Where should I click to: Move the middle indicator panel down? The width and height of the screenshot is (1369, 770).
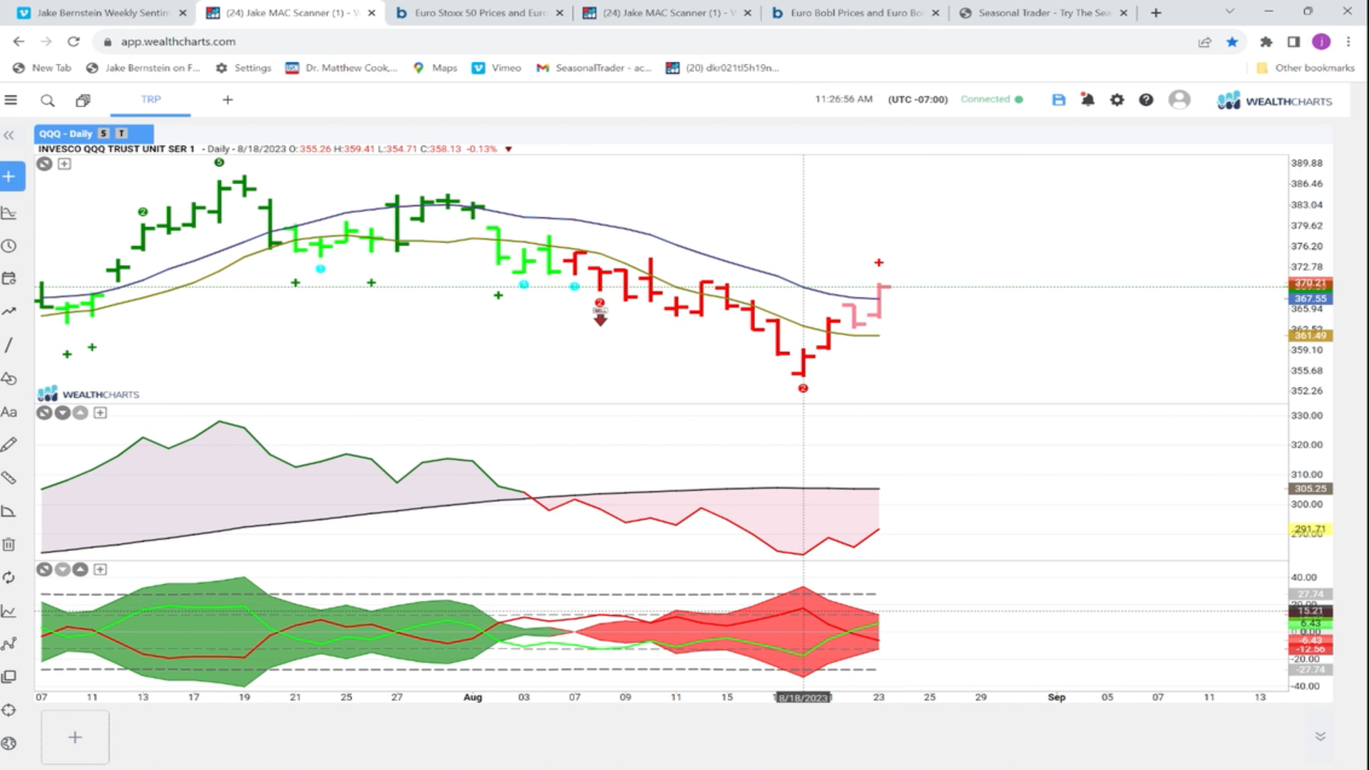click(x=63, y=413)
